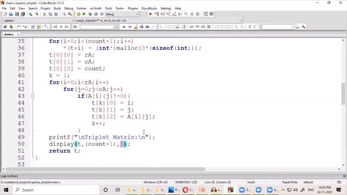Show hidden system tray icons chevron
Screen dimensions: 347x195
283,190
